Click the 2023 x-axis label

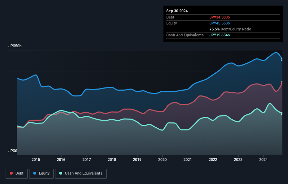(x=238, y=160)
